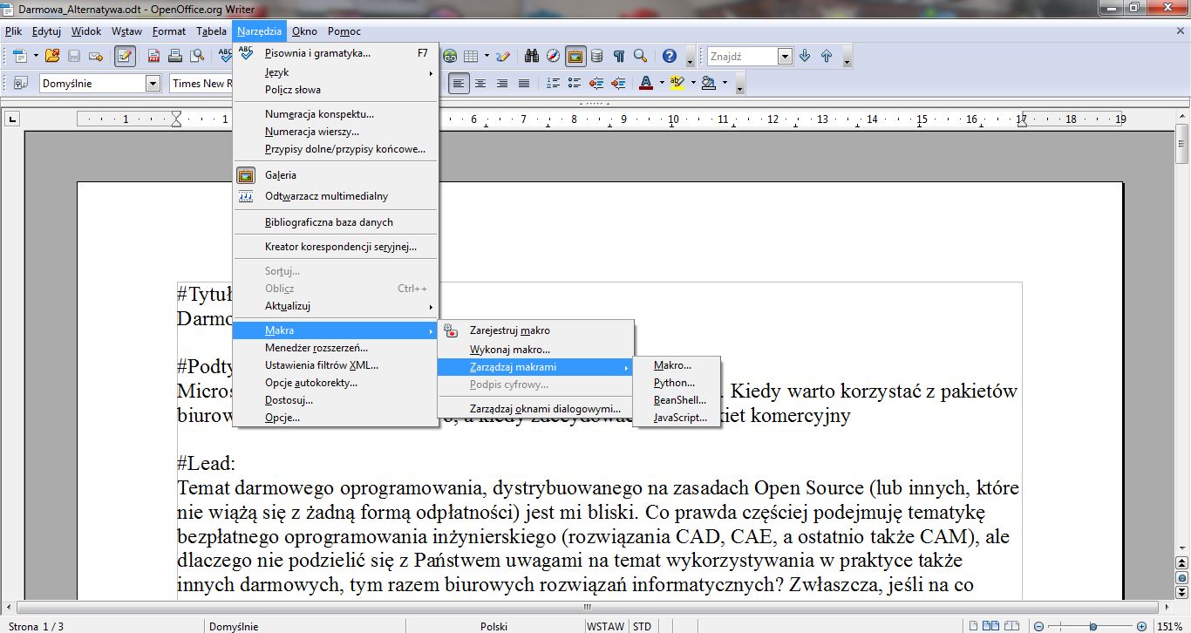Toggle Bullets On/Off list icon

[x=575, y=84]
